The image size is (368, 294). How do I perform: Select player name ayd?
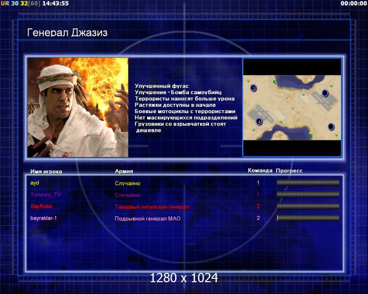[35, 183]
